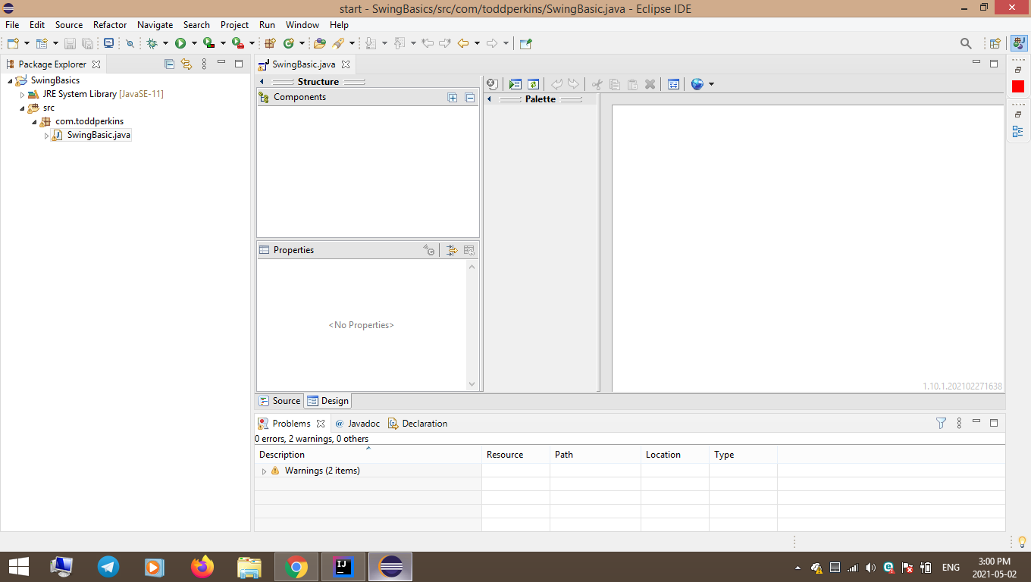Image resolution: width=1031 pixels, height=582 pixels.
Task: Toggle show advanced properties in Properties panel
Action: point(450,250)
